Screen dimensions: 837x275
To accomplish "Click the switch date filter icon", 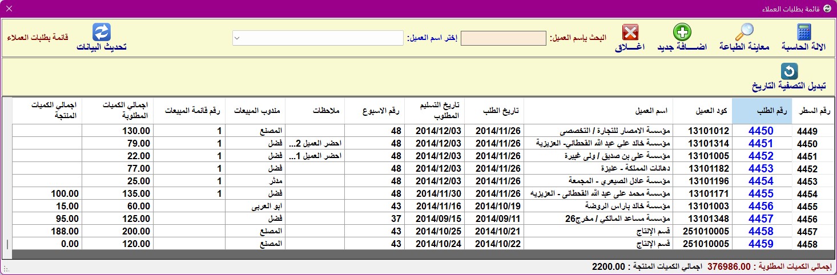I will click(789, 71).
